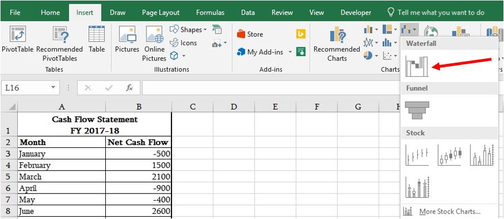Insert a Line or Area chart

(x=368, y=43)
